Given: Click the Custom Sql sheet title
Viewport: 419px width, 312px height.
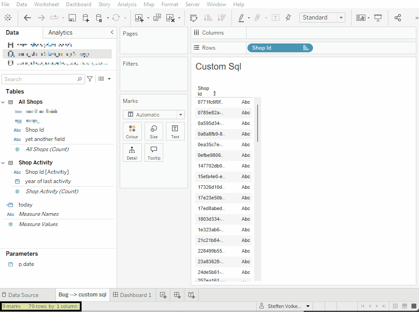Looking at the screenshot, I should click(218, 66).
